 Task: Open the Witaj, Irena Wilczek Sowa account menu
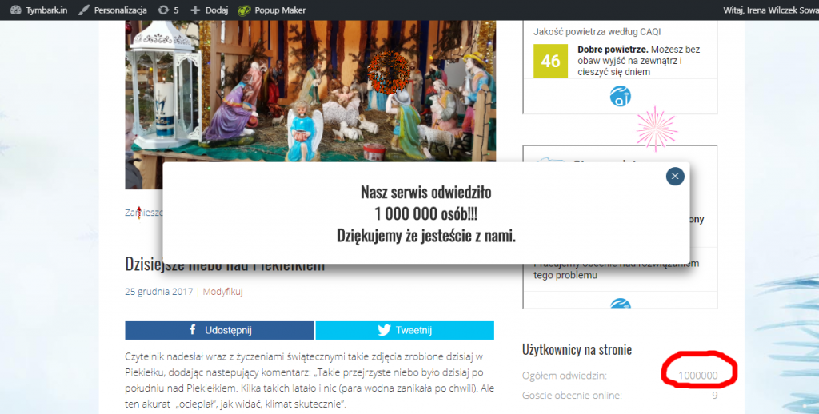click(x=762, y=10)
